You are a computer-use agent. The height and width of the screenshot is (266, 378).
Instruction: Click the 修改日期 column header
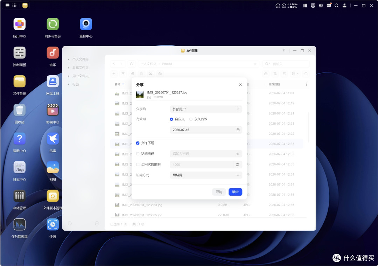(274, 84)
